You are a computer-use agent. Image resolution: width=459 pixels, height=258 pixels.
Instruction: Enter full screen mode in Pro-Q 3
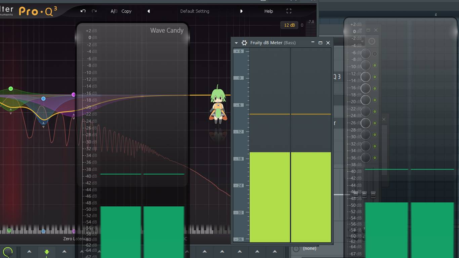click(289, 11)
